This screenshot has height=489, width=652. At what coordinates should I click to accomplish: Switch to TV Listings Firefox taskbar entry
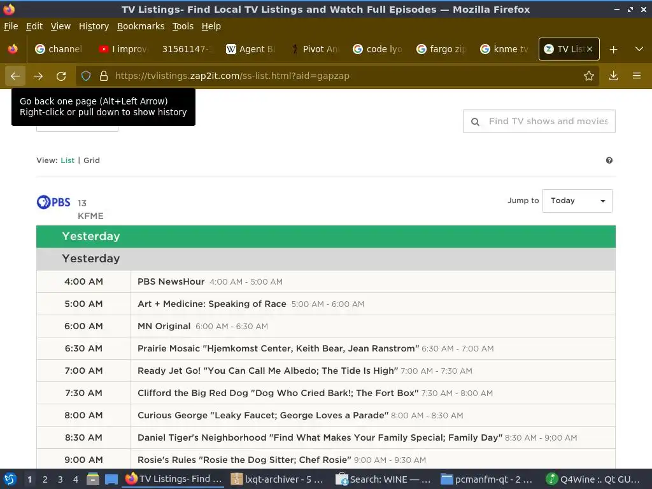pos(173,479)
